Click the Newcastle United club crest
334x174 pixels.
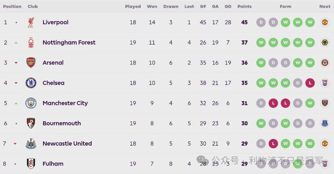pyautogui.click(x=31, y=143)
